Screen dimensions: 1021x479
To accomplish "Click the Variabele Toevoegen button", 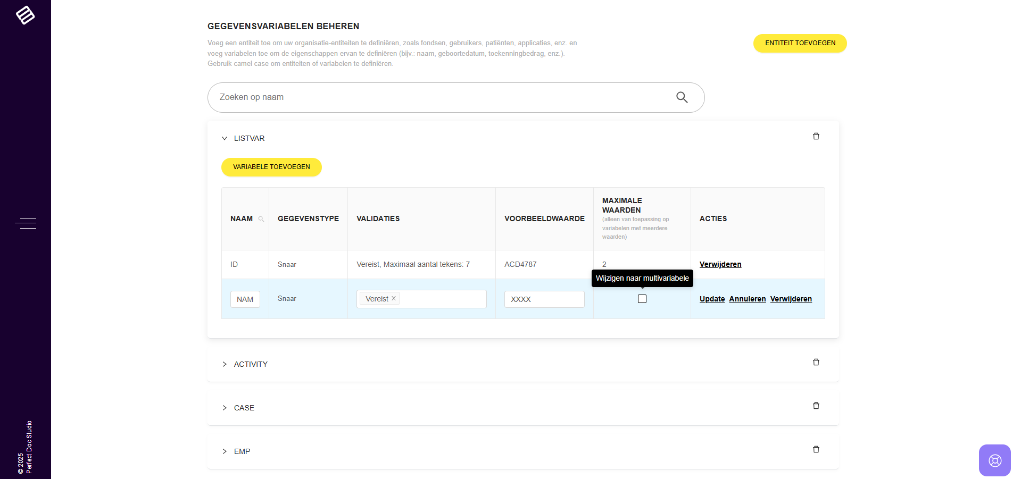I will click(271, 167).
